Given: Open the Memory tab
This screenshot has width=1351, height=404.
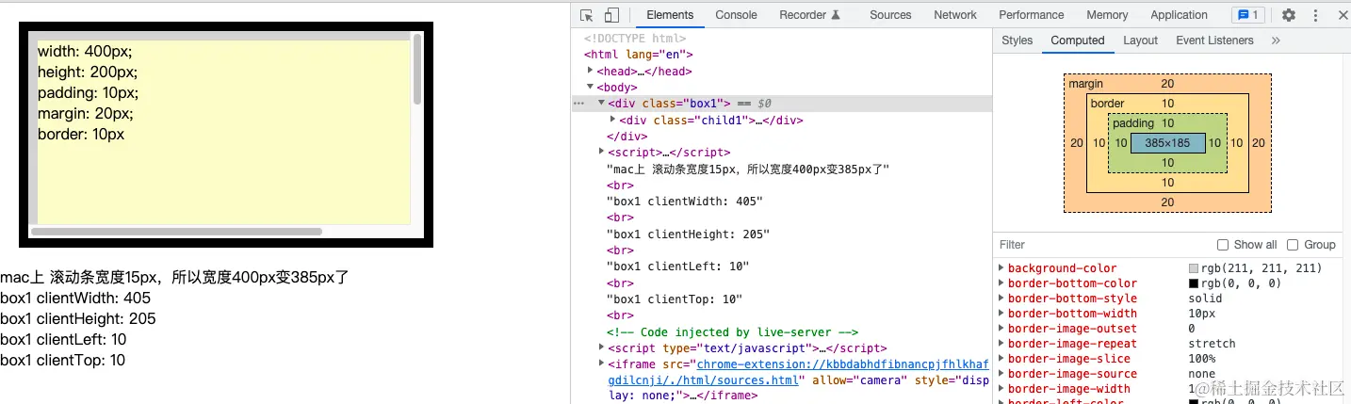Looking at the screenshot, I should coord(1107,15).
